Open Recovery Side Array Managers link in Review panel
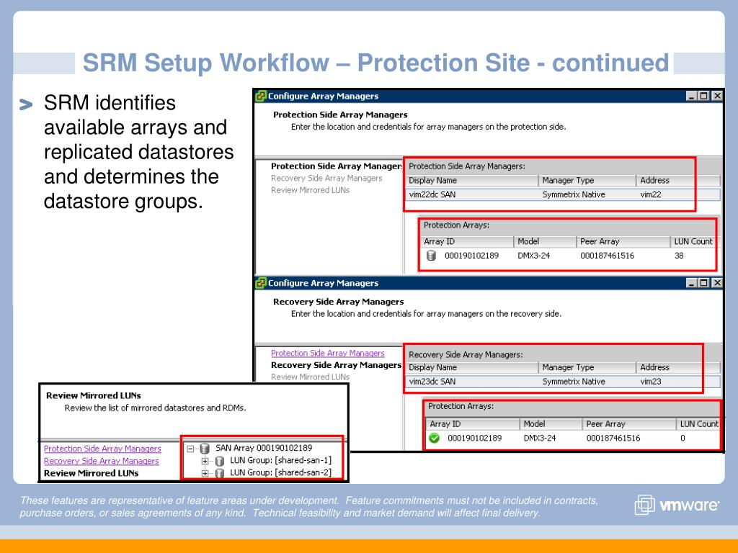 pos(101,461)
